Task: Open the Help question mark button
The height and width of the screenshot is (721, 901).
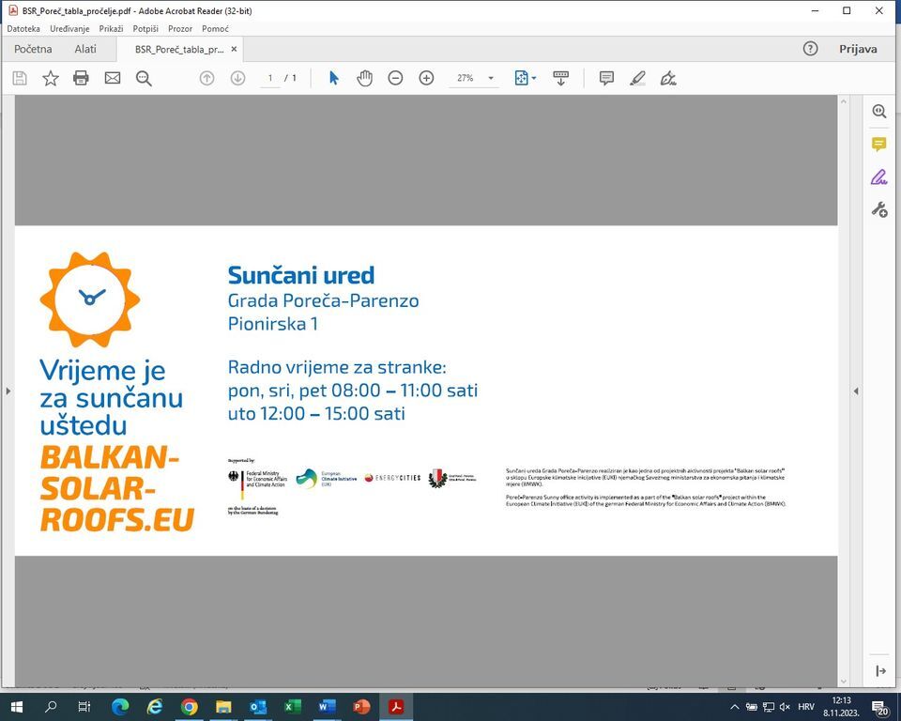Action: click(810, 49)
